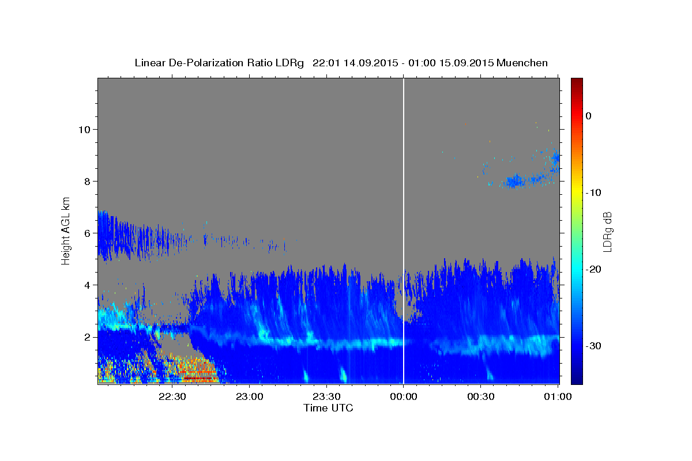692x461 pixels.
Task: Click the 'Muenchen' location in the title
Action: coord(522,63)
